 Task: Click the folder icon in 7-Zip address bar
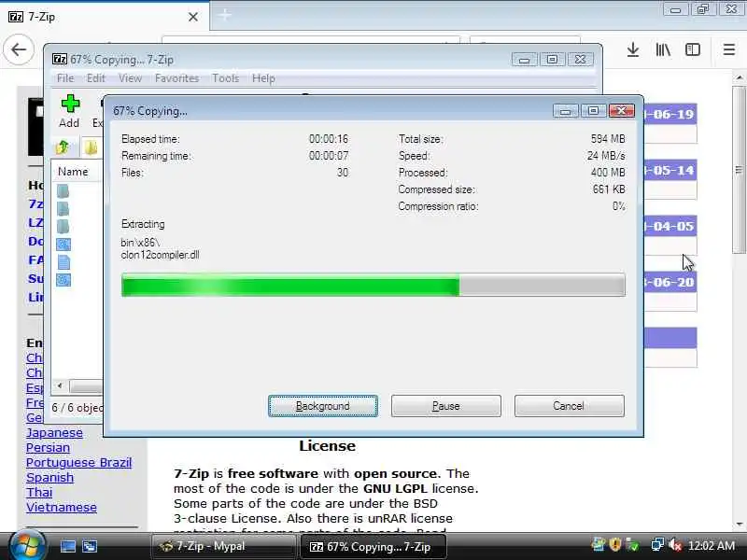[x=91, y=147]
